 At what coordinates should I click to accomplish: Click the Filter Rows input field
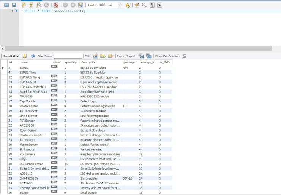point(68,56)
